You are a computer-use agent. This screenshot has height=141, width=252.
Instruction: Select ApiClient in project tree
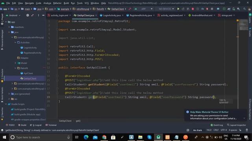click(x=28, y=73)
